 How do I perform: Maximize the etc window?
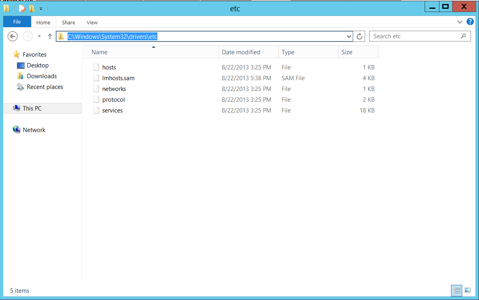tap(446, 7)
